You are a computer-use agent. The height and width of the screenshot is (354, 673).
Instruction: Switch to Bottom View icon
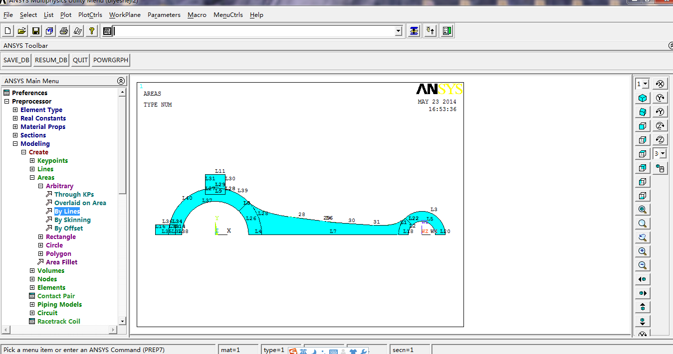[x=643, y=196]
